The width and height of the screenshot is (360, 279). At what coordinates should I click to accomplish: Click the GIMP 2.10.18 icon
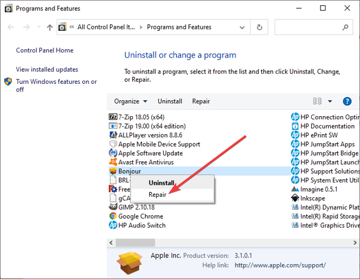(114, 207)
